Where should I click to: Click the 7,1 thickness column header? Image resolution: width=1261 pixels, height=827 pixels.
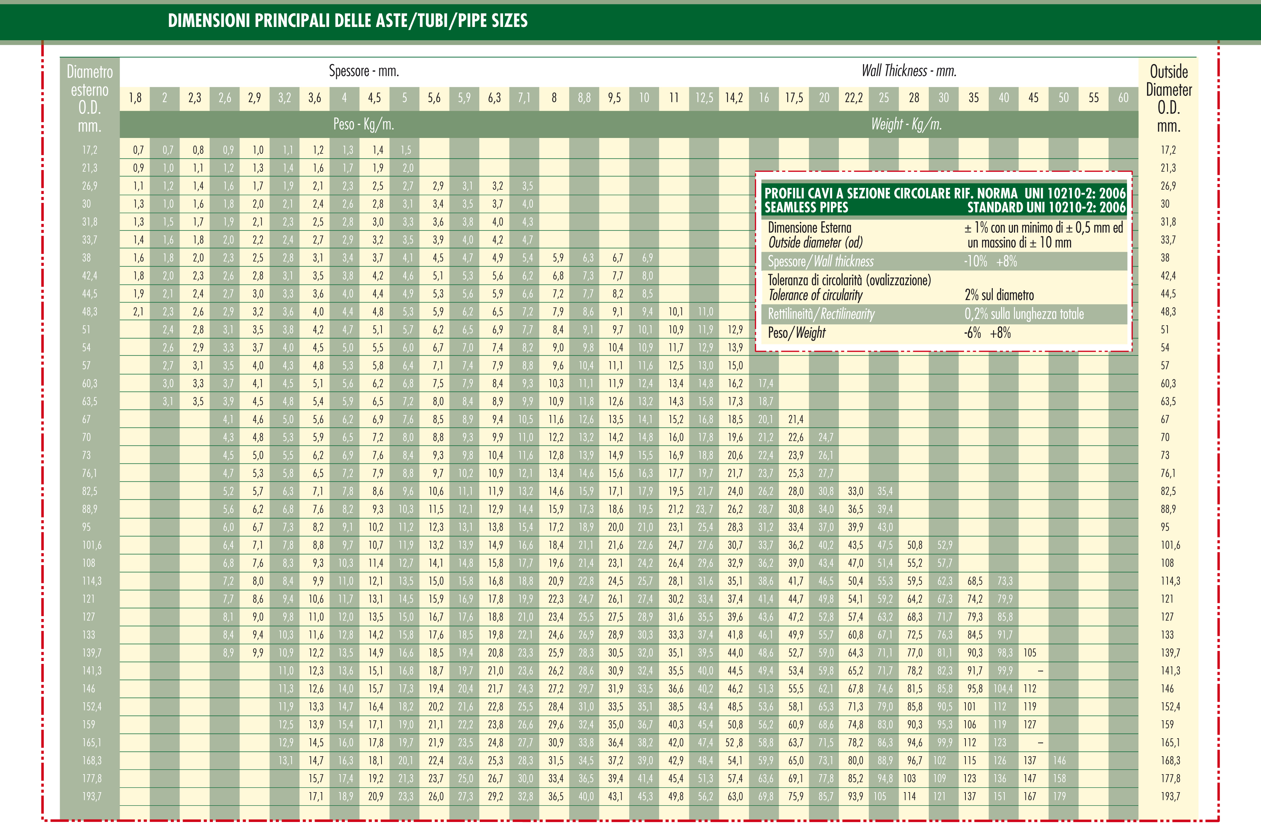[x=524, y=98]
